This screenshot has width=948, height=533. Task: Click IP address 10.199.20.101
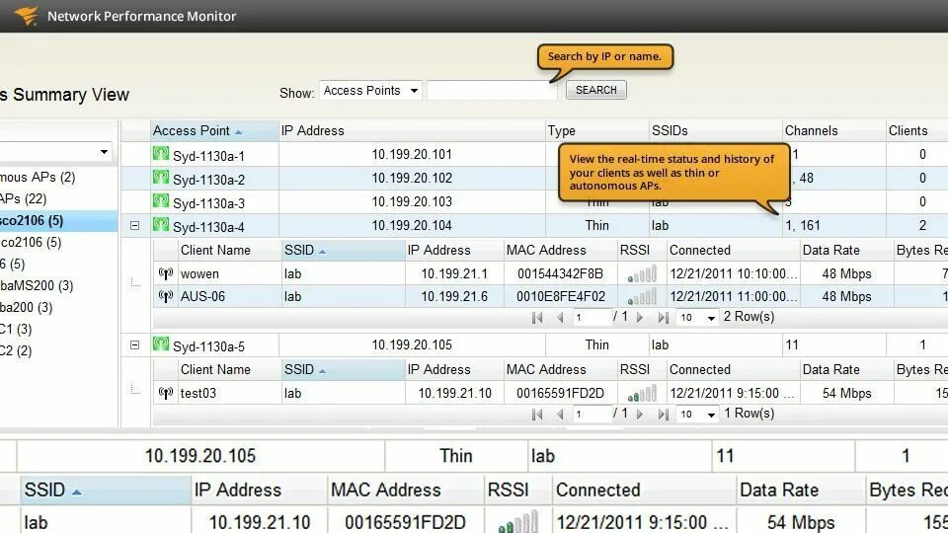pyautogui.click(x=412, y=154)
